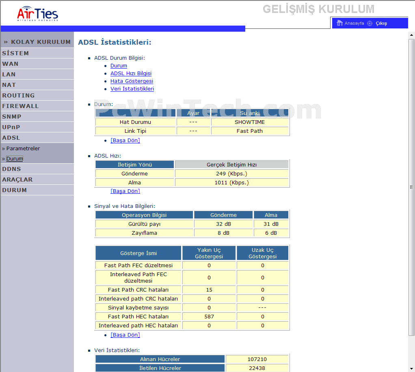The width and height of the screenshot is (415, 372).
Task: Select WAN in the sidebar
Action: [37, 64]
